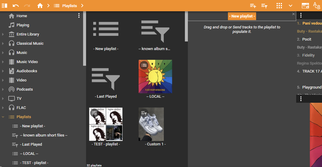
Task: Expand the Classical Music tree node
Action: click(3, 44)
